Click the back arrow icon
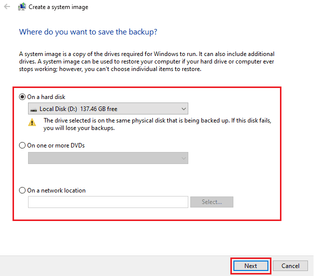This screenshot has width=314, height=276. [7, 7]
